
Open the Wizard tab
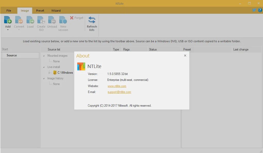[56, 11]
